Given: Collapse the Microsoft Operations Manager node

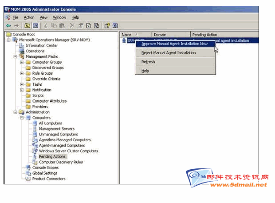Looking at the screenshot, I should pos(8,40).
